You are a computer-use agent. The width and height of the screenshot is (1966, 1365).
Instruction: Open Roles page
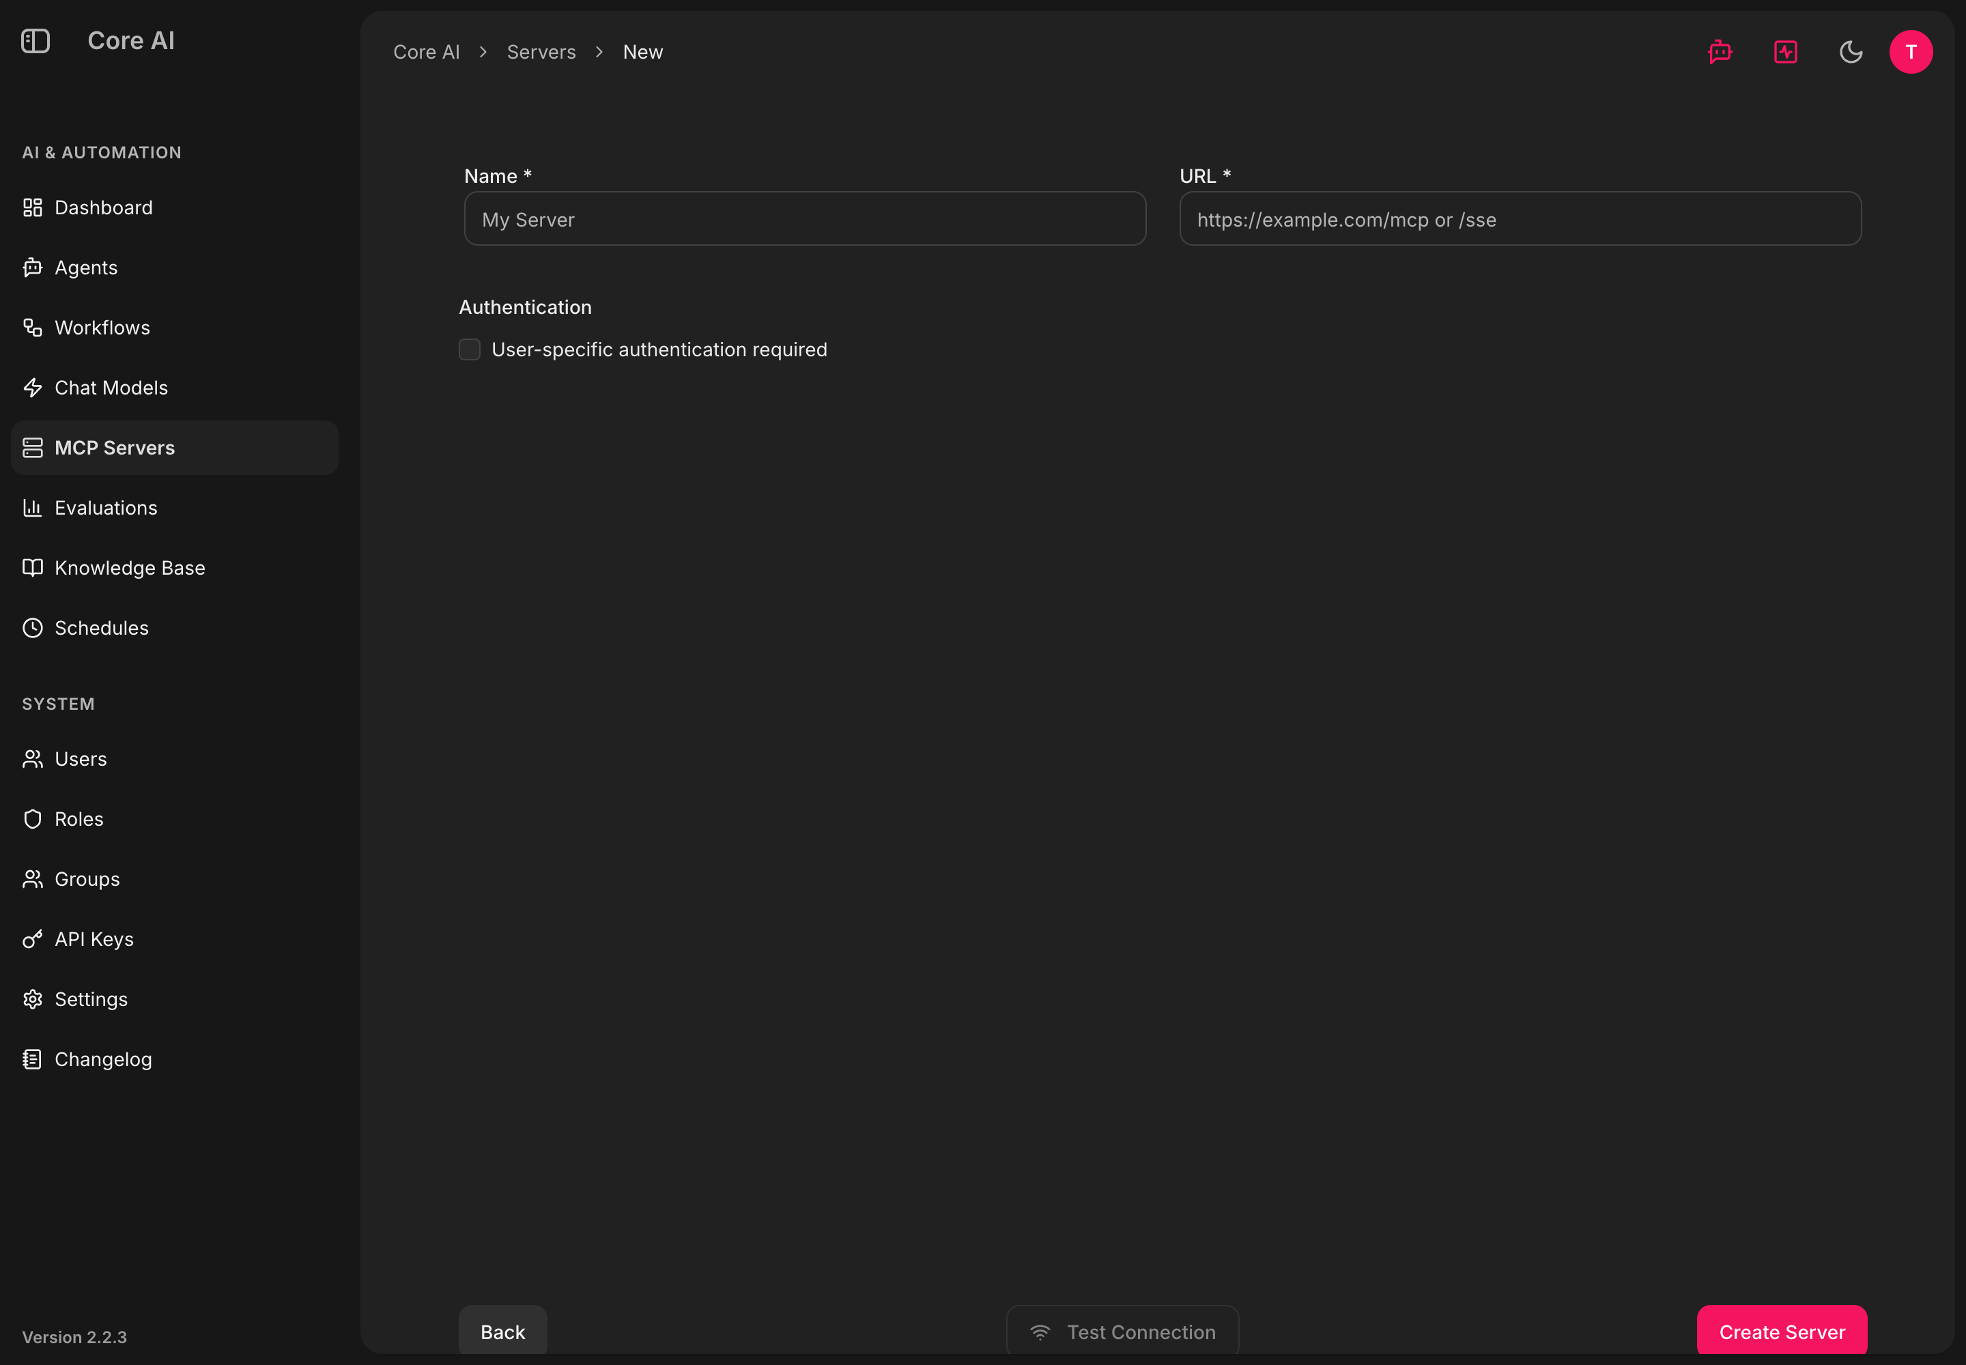175,818
